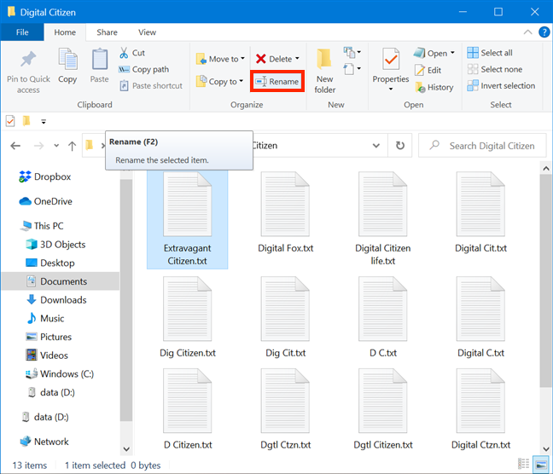This screenshot has height=474, width=553.
Task: Select the Digital Citizen life.txt file
Action: (x=383, y=220)
